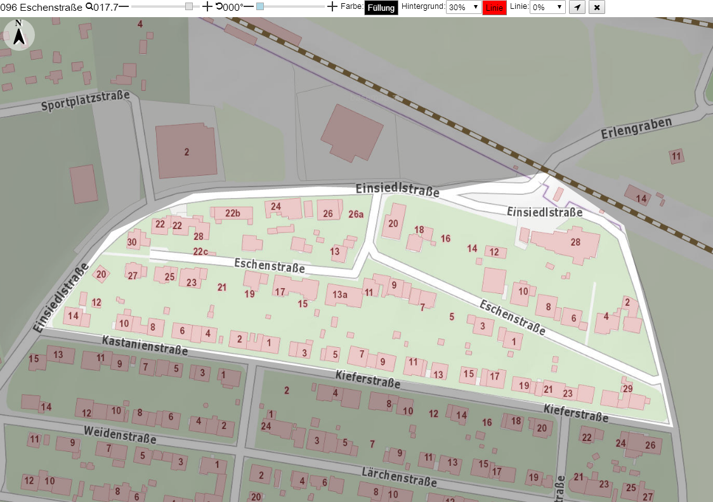Click the zoom minus icon
This screenshot has height=502, width=713.
pyautogui.click(x=124, y=6)
